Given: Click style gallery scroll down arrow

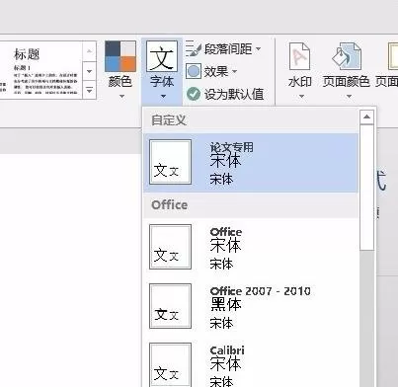Looking at the screenshot, I should tap(89, 71).
